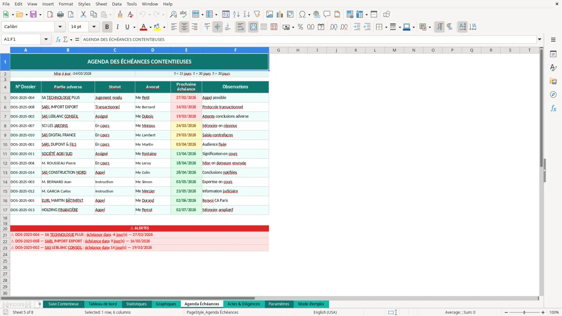Image resolution: width=562 pixels, height=316 pixels.
Task: Click the Copy icon
Action: [93, 15]
